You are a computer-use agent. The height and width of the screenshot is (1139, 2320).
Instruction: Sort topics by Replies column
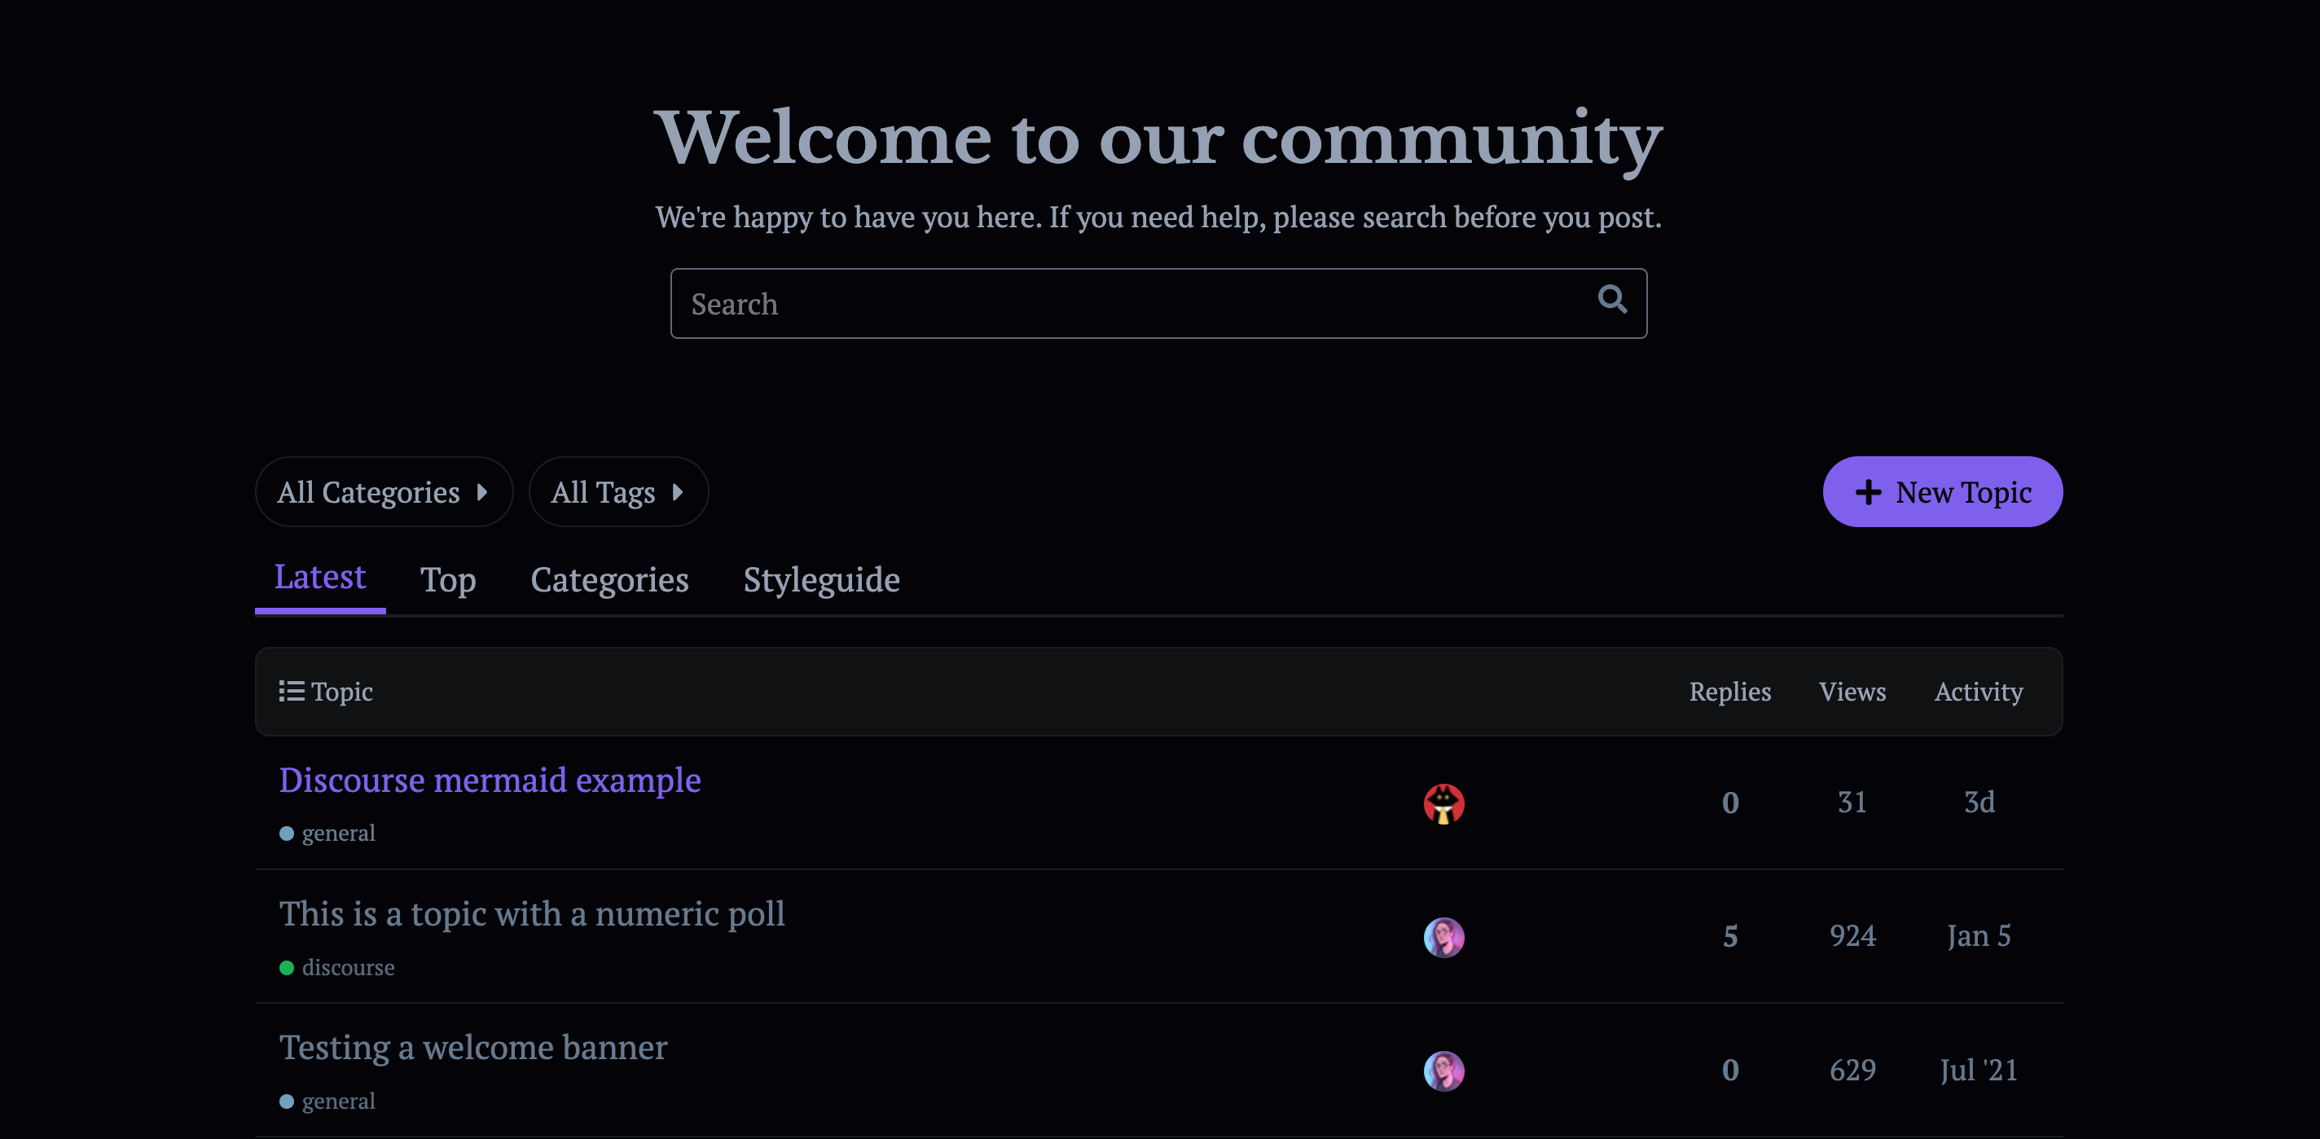[x=1729, y=691]
